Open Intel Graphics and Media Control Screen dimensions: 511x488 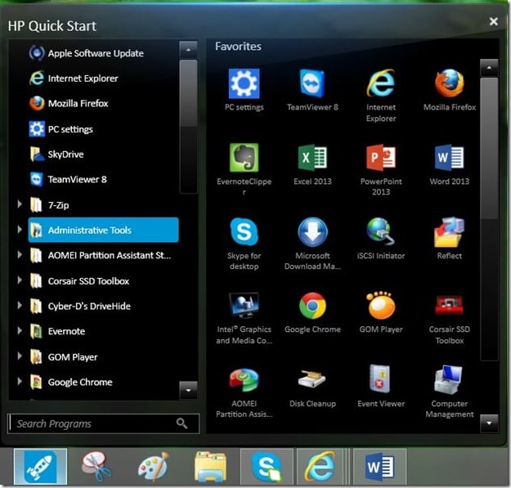pos(244,305)
